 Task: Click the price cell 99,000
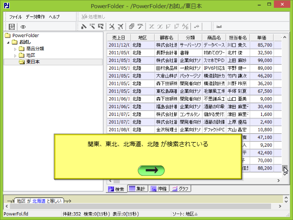pos(262,60)
